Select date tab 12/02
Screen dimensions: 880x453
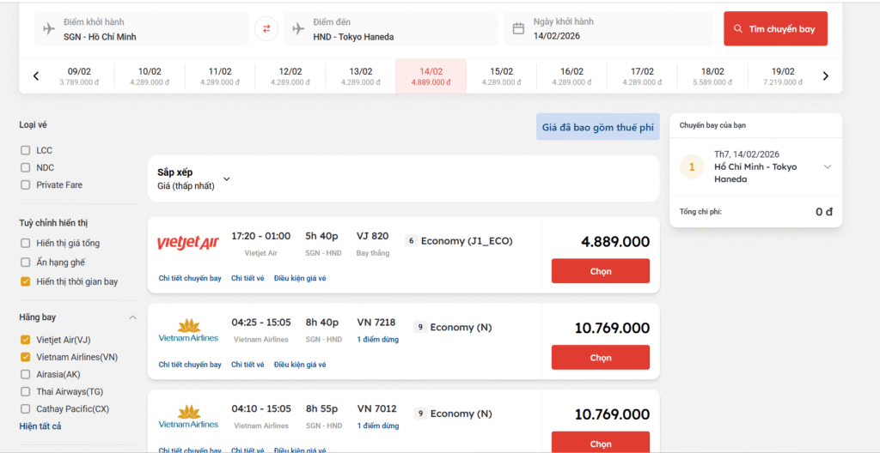[x=290, y=76]
